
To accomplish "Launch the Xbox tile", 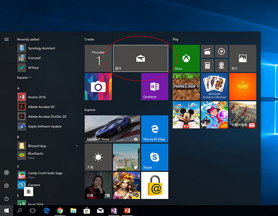I will [186, 58].
